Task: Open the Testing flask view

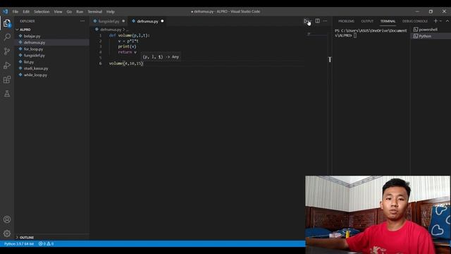Action: [7, 94]
